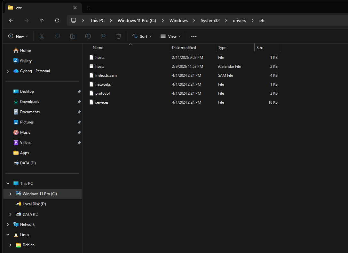
Task: Open the View options dropdown
Action: coord(171,36)
